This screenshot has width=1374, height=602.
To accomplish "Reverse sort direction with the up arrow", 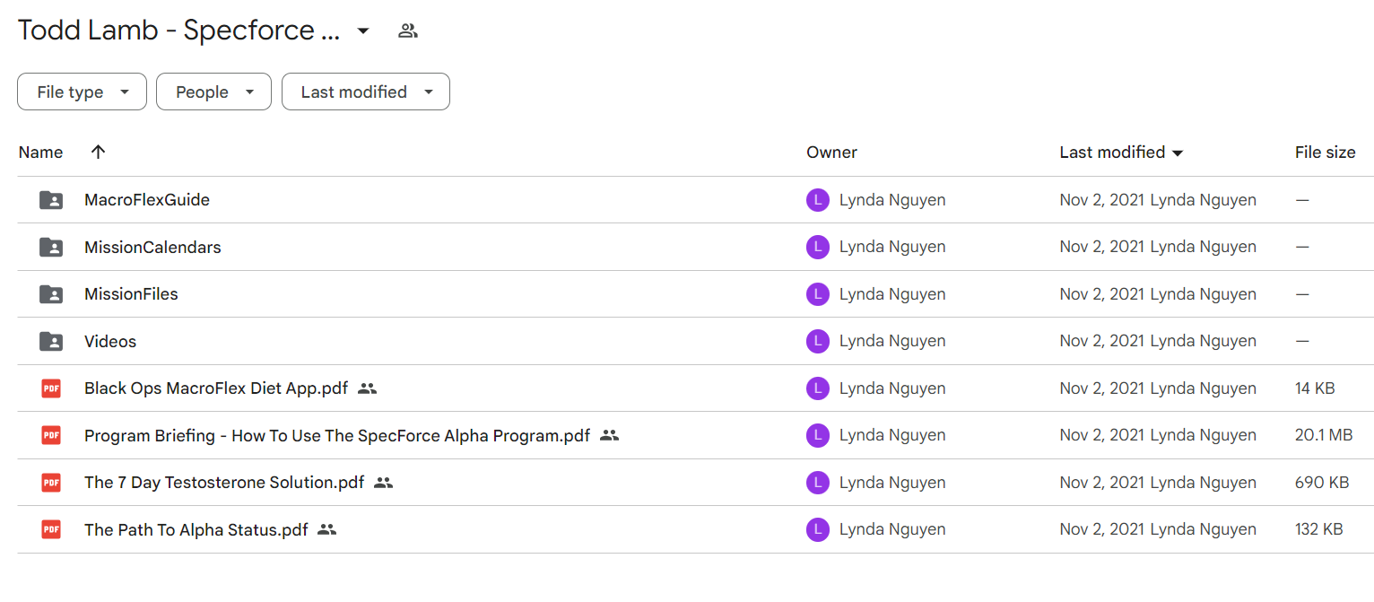I will coord(99,152).
